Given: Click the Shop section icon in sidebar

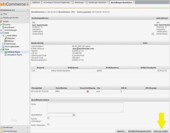Looking at the screenshot, I should (x=1, y=14).
